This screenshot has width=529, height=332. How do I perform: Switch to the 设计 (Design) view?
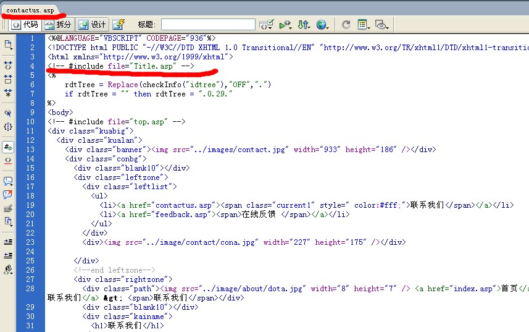click(x=93, y=25)
